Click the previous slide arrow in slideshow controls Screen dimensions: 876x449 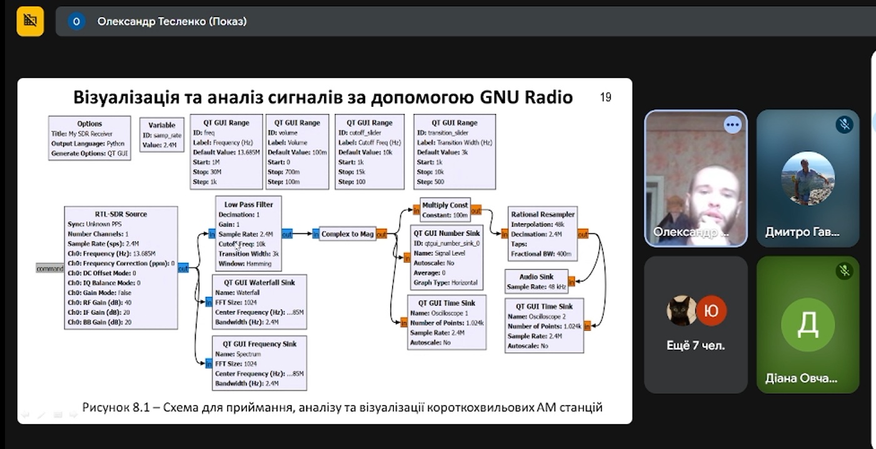pyautogui.click(x=26, y=414)
